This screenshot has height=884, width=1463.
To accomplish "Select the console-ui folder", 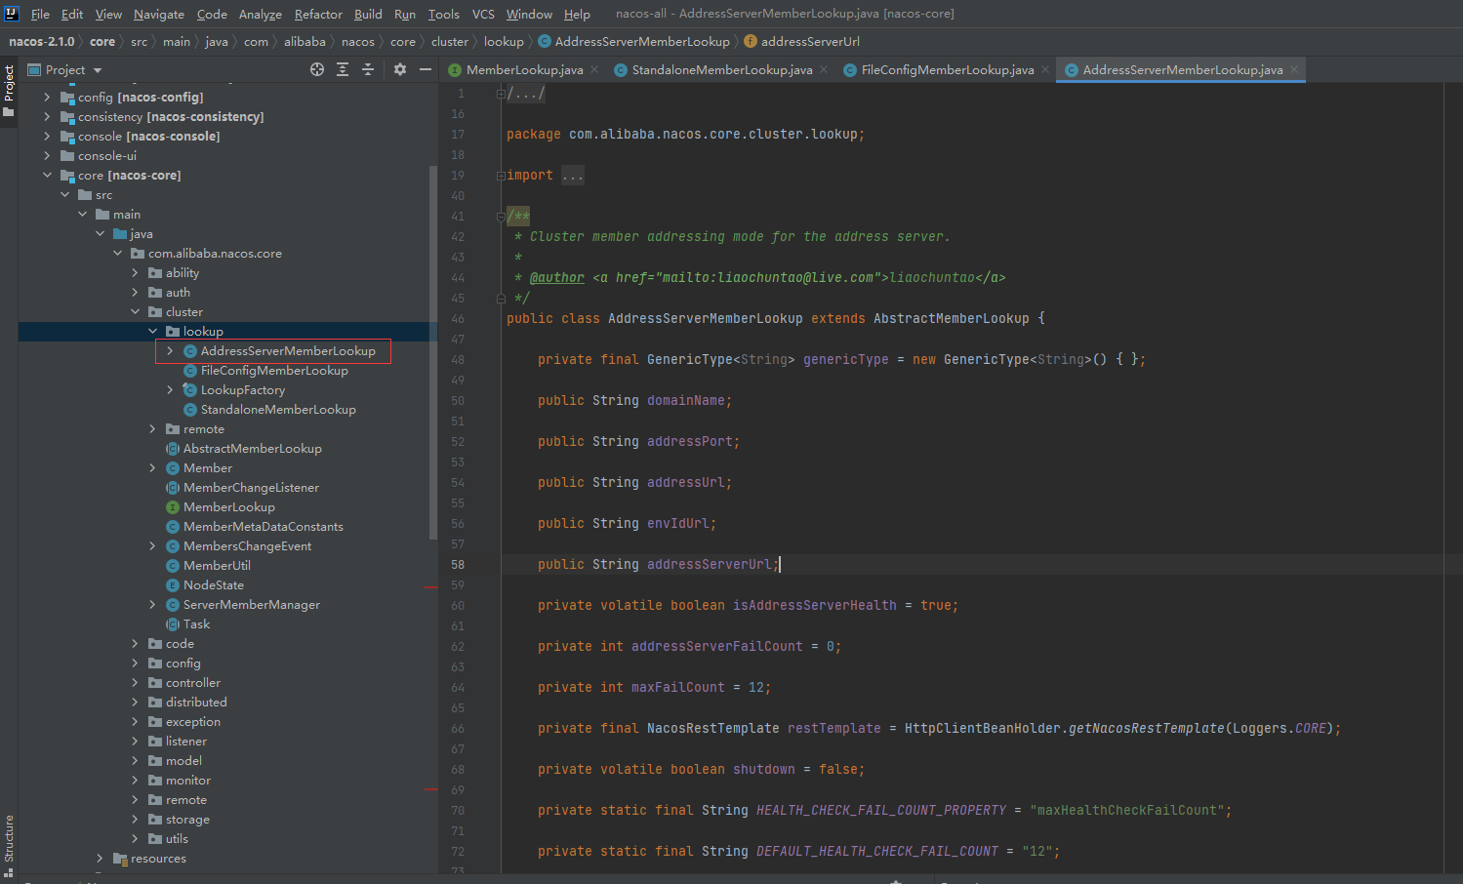I will pos(106,155).
